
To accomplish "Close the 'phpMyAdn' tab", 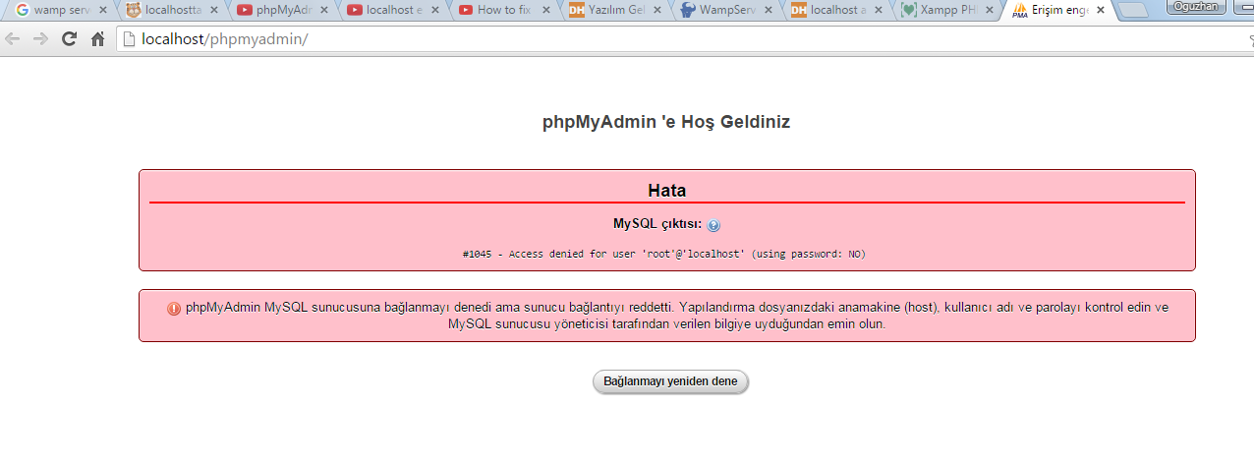I will click(324, 11).
